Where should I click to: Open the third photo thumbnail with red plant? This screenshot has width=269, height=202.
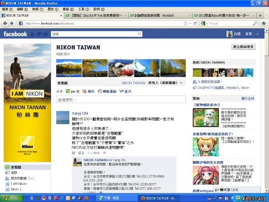coord(121,68)
